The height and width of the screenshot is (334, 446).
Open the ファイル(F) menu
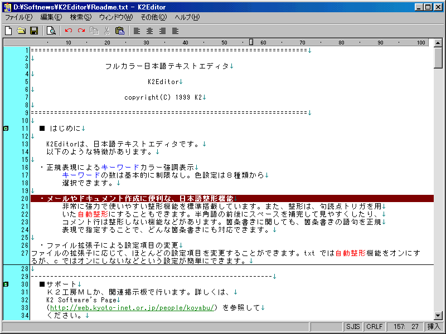click(x=19, y=17)
